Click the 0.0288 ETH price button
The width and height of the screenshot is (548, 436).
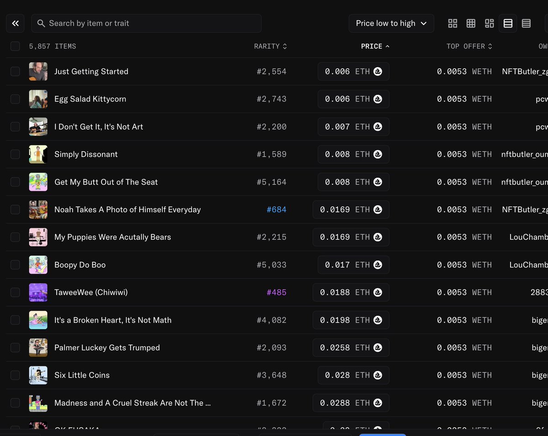(351, 403)
